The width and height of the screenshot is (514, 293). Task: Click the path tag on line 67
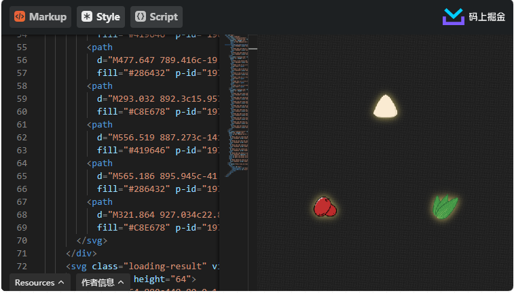pos(100,202)
